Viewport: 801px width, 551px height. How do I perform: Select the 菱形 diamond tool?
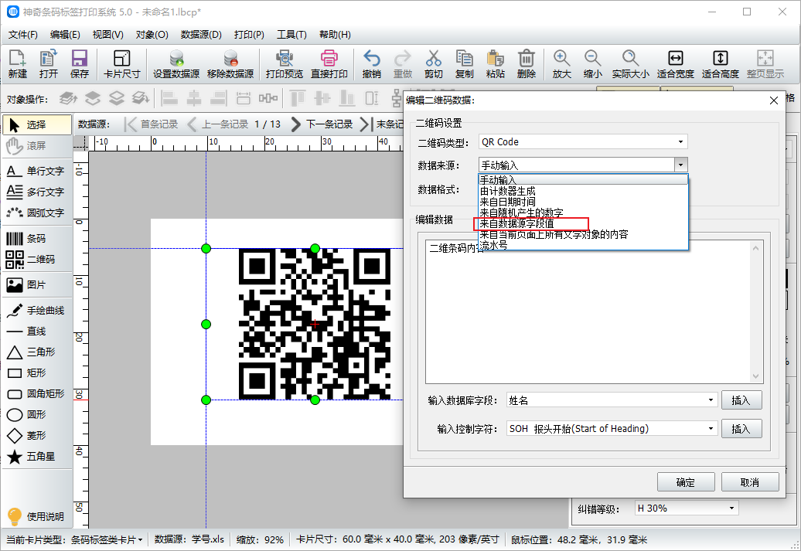[x=37, y=436]
